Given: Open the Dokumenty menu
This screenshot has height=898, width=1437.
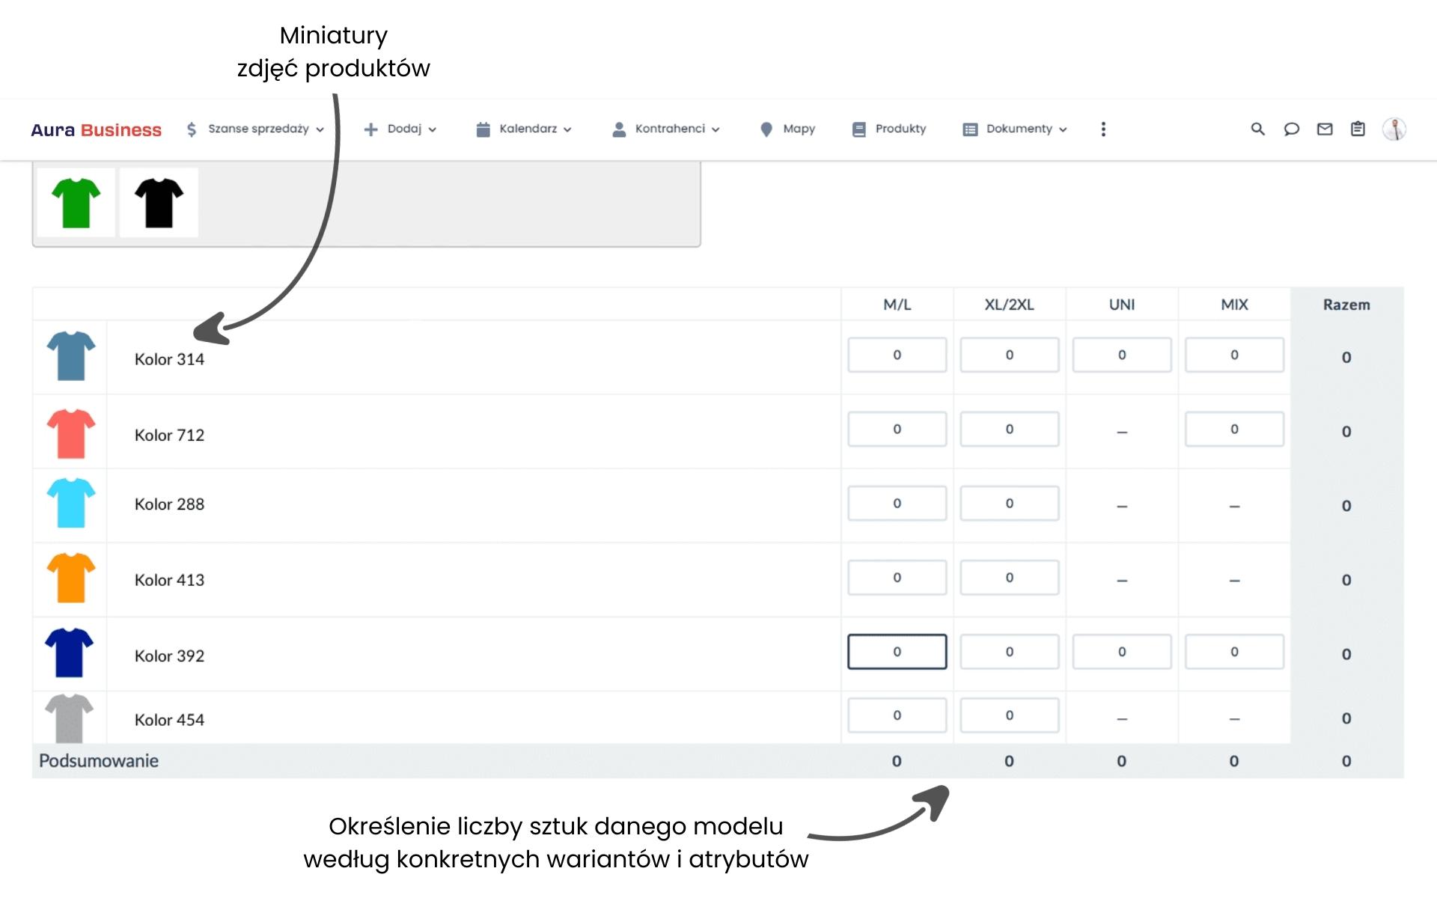Looking at the screenshot, I should point(1015,129).
